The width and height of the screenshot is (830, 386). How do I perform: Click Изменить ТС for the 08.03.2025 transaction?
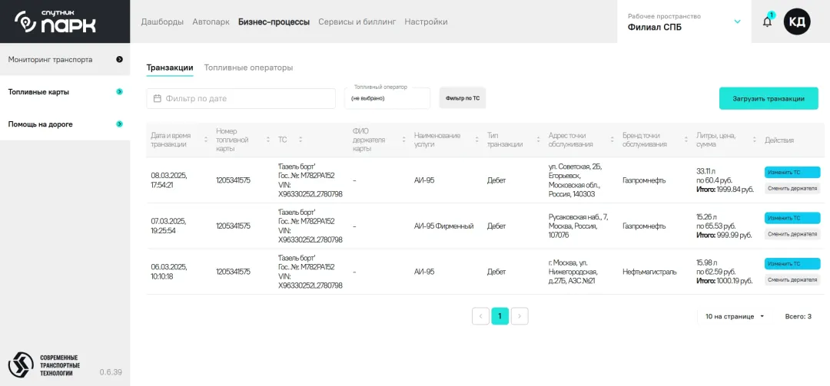coord(792,173)
